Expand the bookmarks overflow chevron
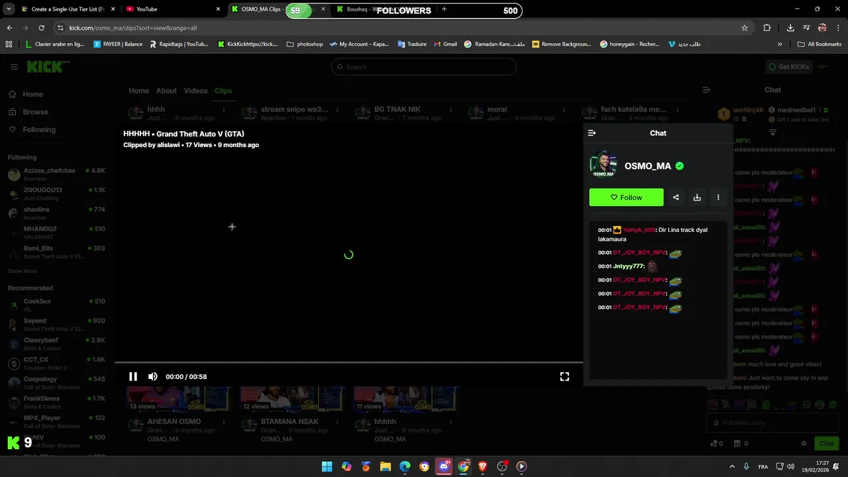This screenshot has width=848, height=477. pos(780,44)
